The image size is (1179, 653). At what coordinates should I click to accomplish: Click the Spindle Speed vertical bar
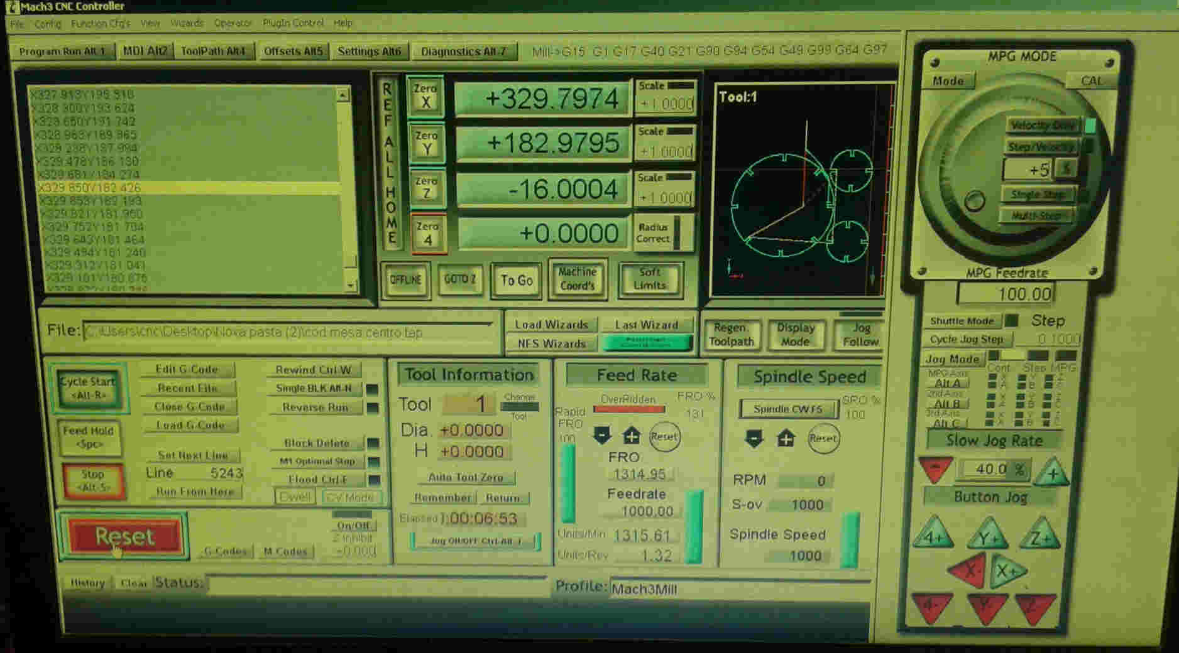click(850, 540)
